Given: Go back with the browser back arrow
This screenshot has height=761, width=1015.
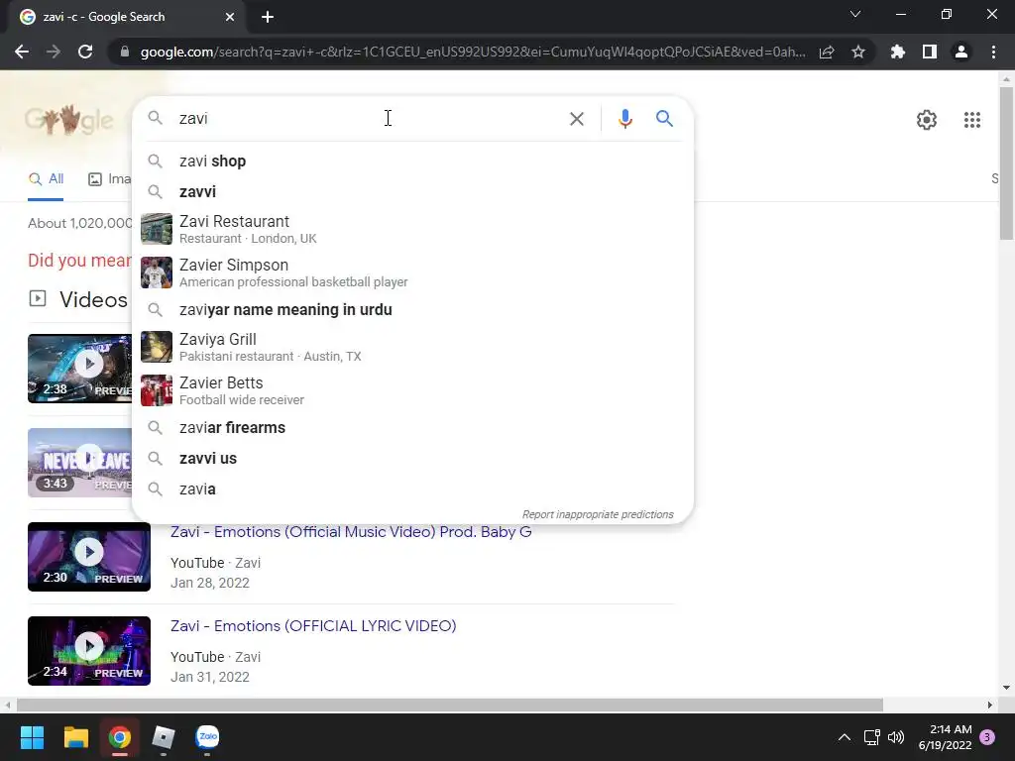Looking at the screenshot, I should pos(22,52).
